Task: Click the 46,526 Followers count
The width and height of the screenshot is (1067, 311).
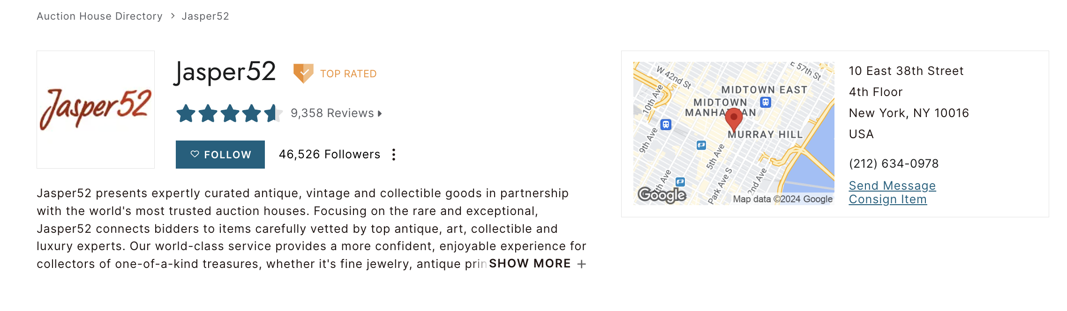Action: (x=330, y=155)
